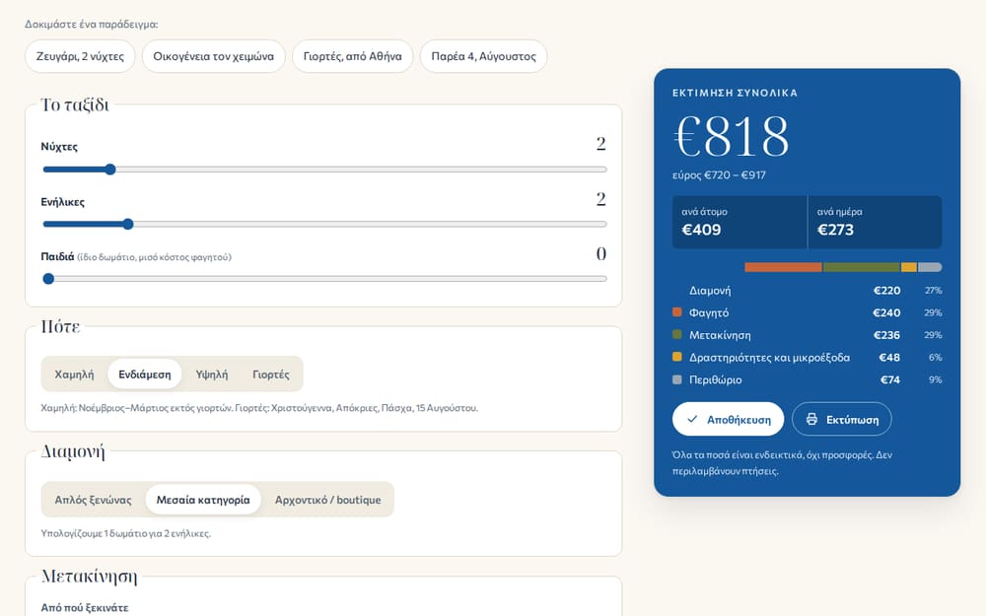The width and height of the screenshot is (986, 616).
Task: Click the 'ΕΚΤΙΜΗΣΗ ΣΥΝΟΛΙΚΑ' heading
Action: click(735, 93)
